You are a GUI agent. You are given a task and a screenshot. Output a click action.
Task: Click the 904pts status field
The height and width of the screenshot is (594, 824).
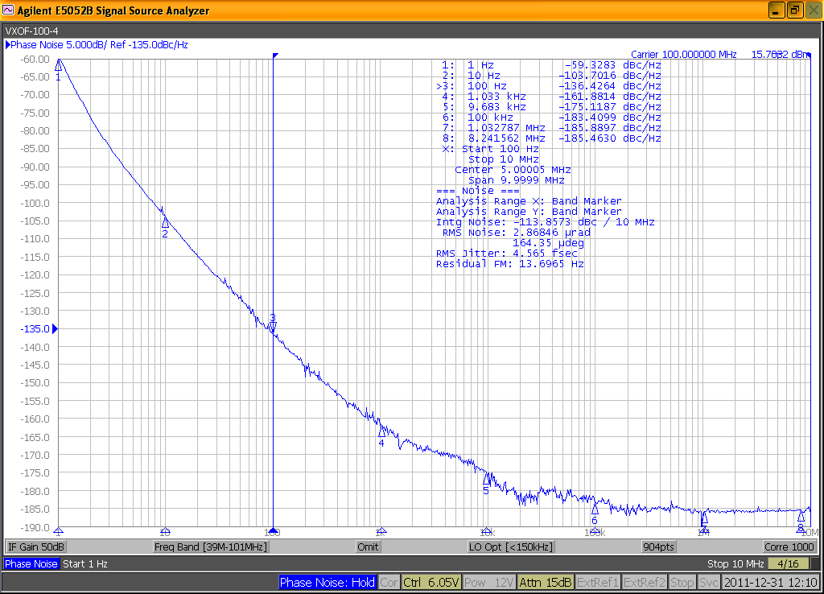point(658,547)
